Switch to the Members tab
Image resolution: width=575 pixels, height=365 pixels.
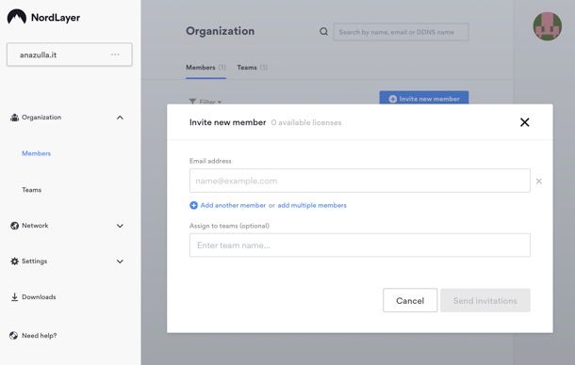point(205,68)
